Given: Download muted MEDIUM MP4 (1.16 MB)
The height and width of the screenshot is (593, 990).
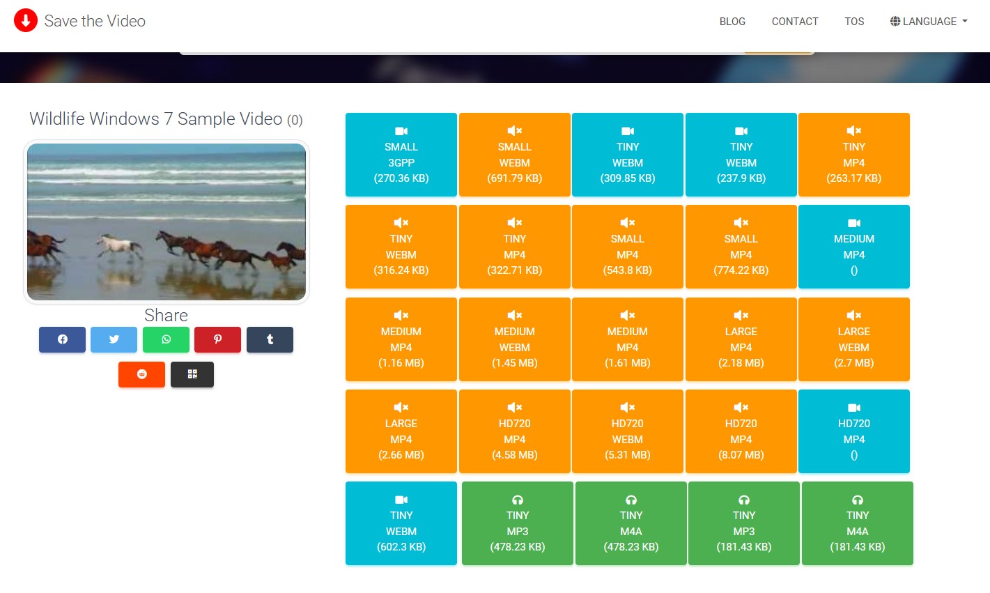Looking at the screenshot, I should [401, 339].
